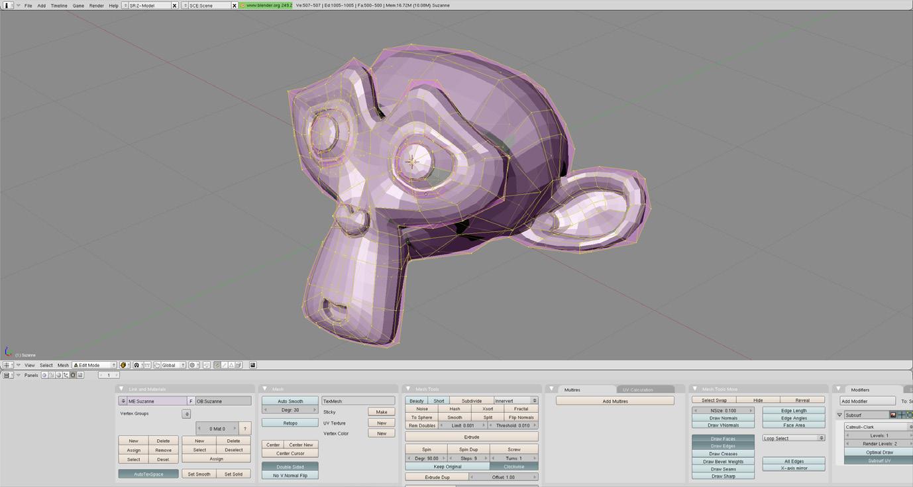Toggle Draw Edges option
Viewport: 913px width, 487px height.
click(723, 446)
